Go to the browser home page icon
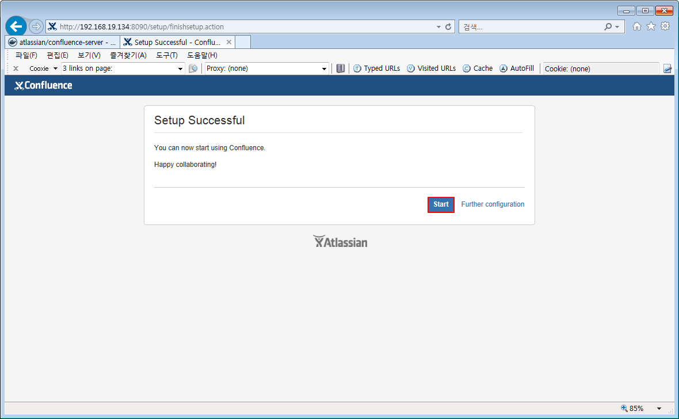This screenshot has width=679, height=419. 636,26
